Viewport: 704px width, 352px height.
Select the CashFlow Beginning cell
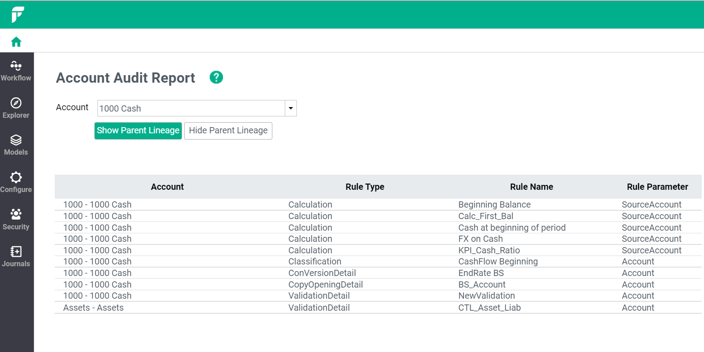(498, 261)
